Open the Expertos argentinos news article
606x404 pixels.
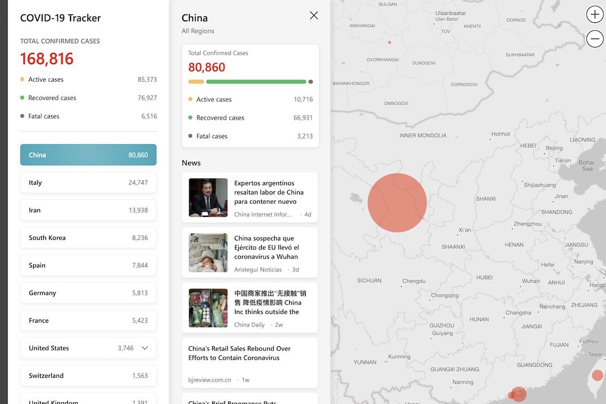pyautogui.click(x=269, y=192)
